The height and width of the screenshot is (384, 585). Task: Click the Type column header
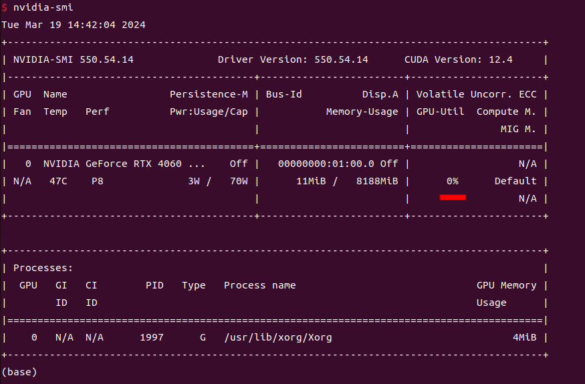coord(194,286)
